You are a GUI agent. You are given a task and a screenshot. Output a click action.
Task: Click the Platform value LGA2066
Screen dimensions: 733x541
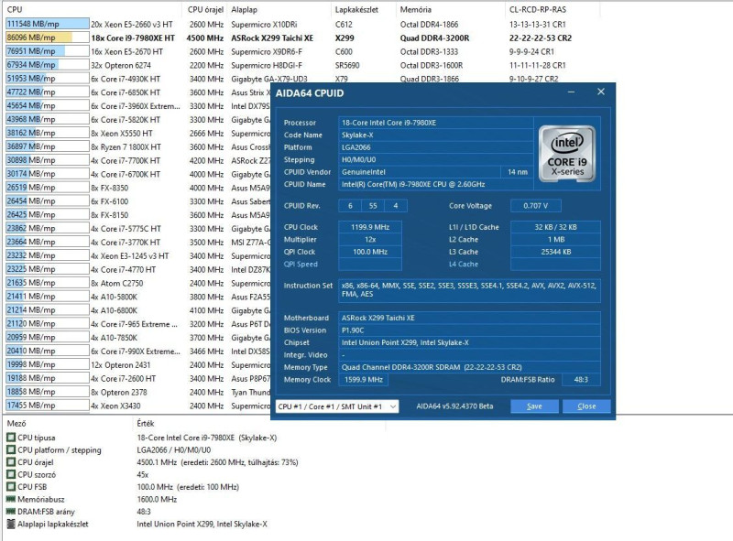436,147
